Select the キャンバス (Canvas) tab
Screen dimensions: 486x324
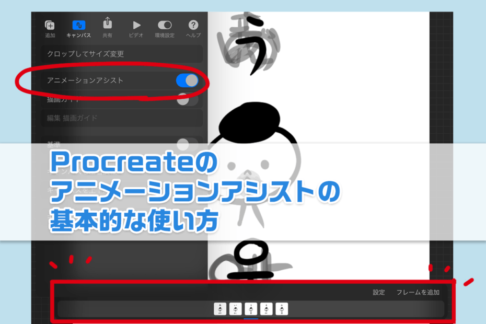[79, 29]
